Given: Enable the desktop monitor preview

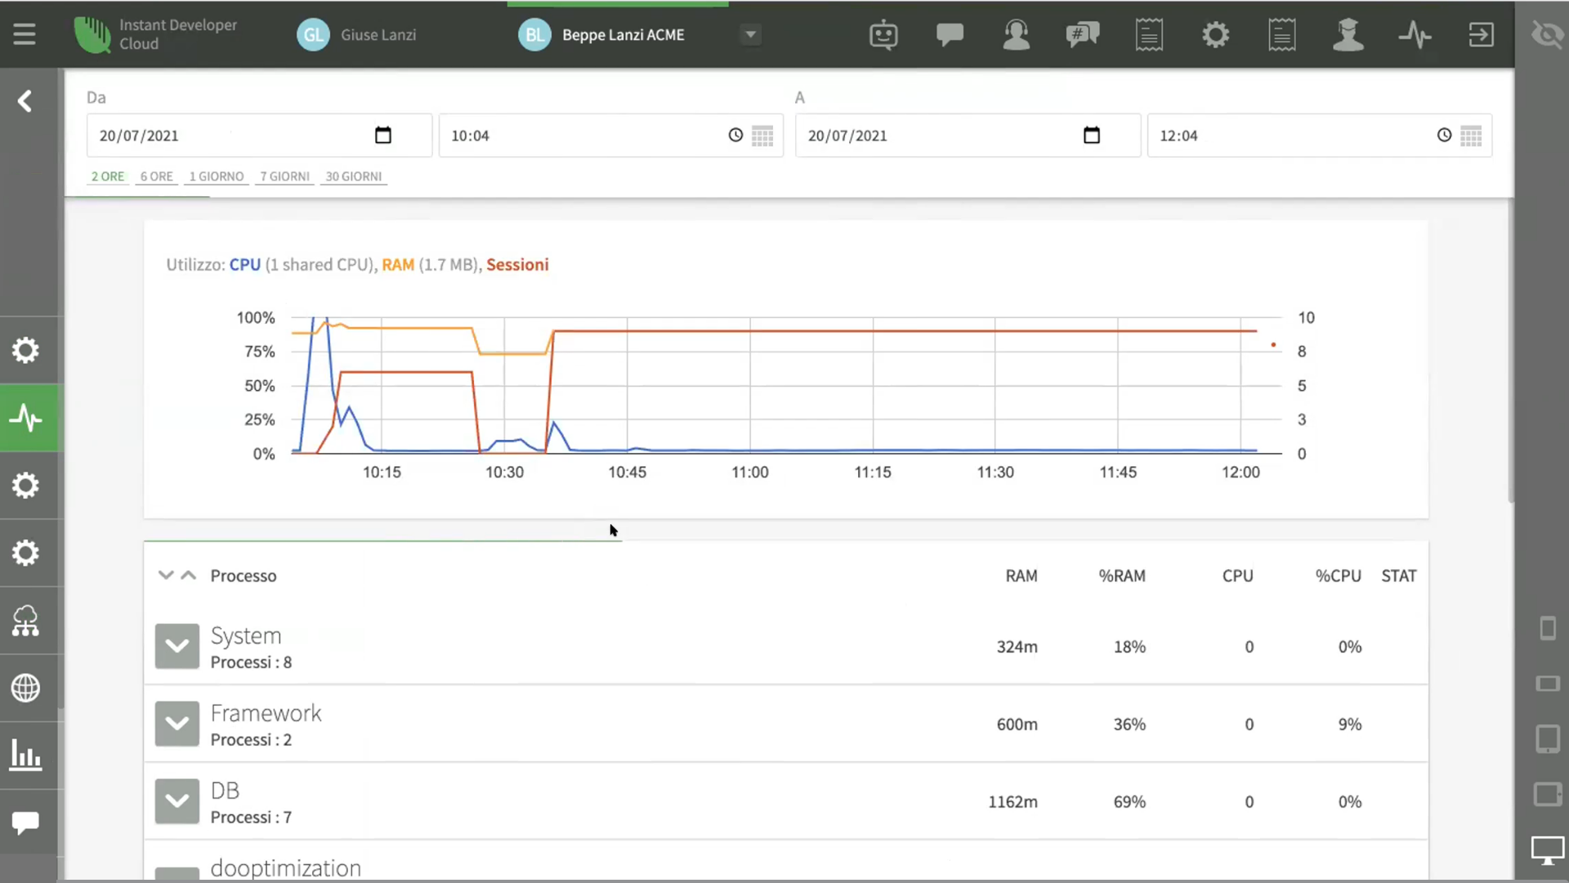Looking at the screenshot, I should (x=1549, y=850).
